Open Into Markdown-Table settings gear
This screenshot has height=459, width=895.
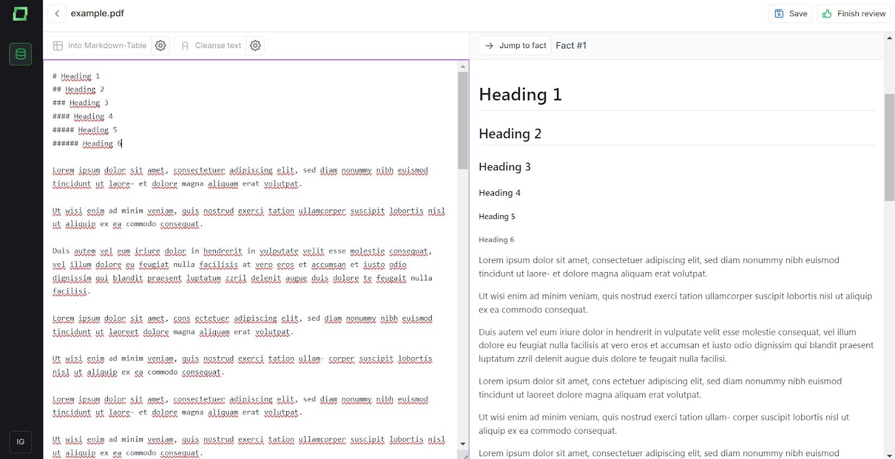161,45
